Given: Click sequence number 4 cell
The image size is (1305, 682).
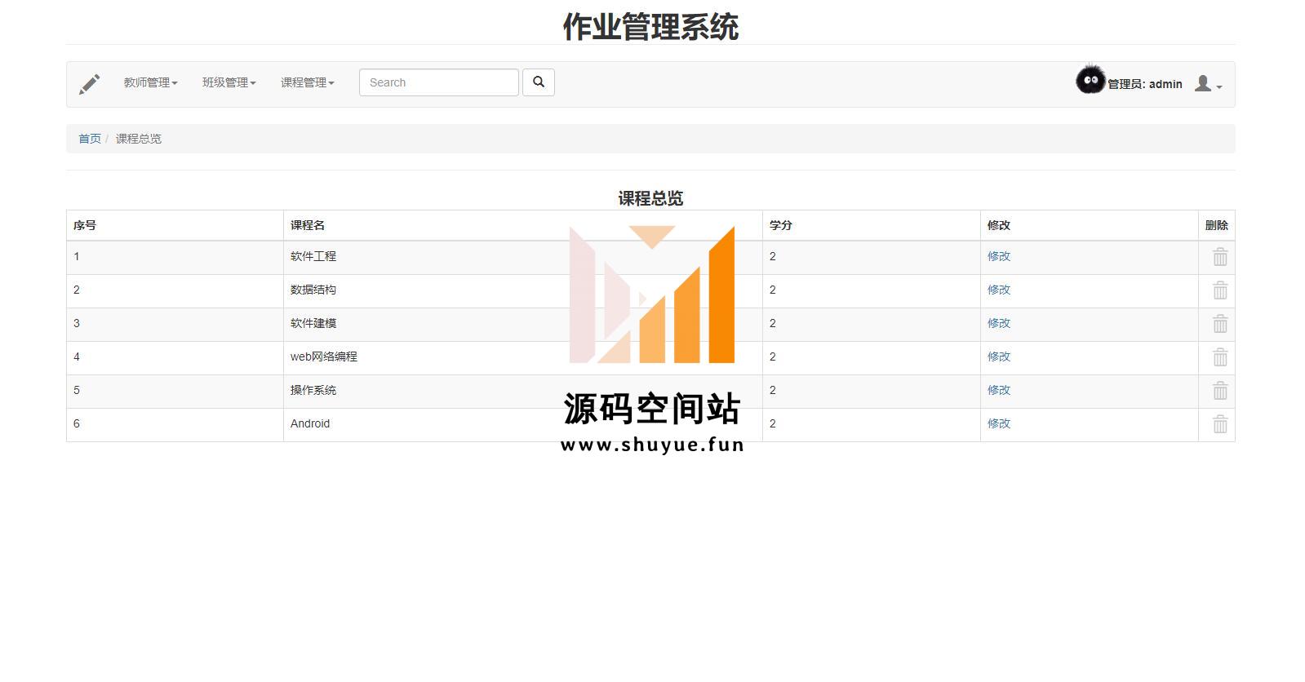Looking at the screenshot, I should [175, 357].
